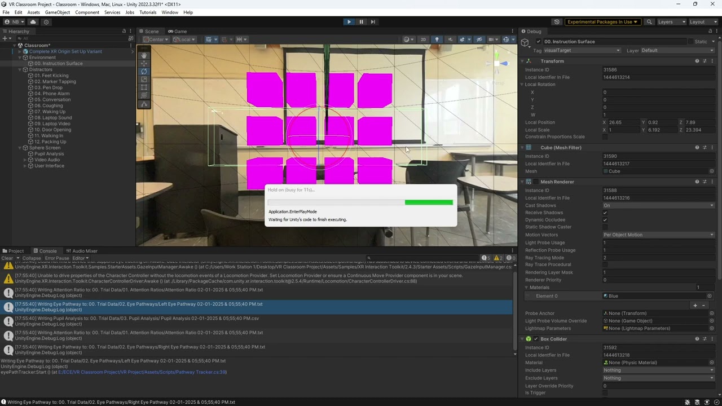
Task: Toggle Dynamic Occludee checkbox
Action: pos(605,220)
